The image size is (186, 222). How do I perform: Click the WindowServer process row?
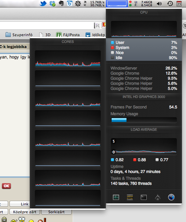coord(144,68)
